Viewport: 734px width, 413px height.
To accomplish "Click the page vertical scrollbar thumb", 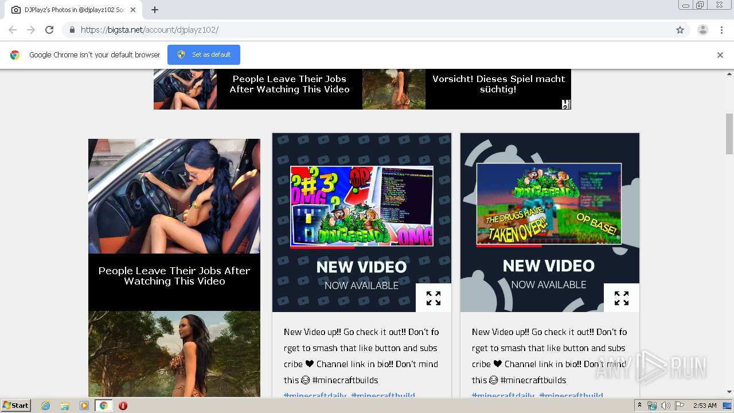I will click(729, 134).
